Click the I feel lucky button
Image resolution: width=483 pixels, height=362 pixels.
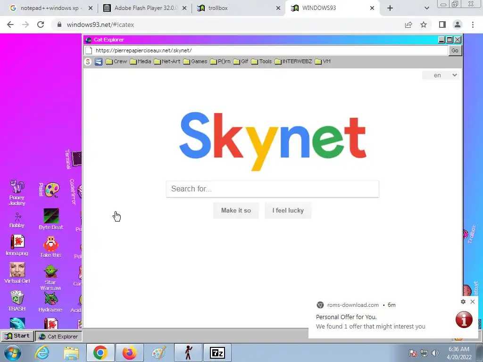(x=288, y=211)
